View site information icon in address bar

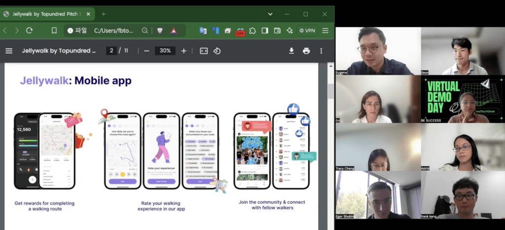pyautogui.click(x=70, y=30)
